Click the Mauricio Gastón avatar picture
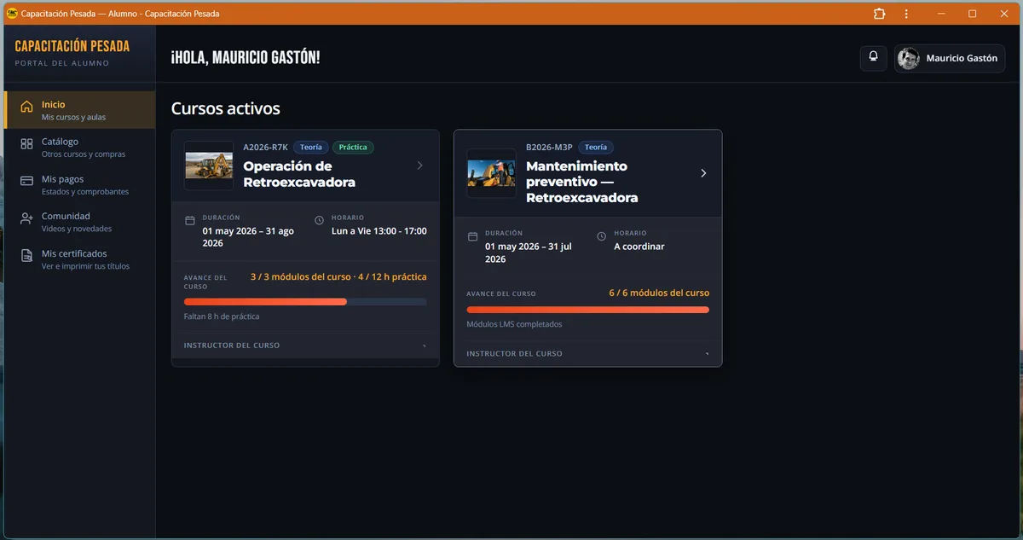The width and height of the screenshot is (1023, 540). pyautogui.click(x=909, y=58)
